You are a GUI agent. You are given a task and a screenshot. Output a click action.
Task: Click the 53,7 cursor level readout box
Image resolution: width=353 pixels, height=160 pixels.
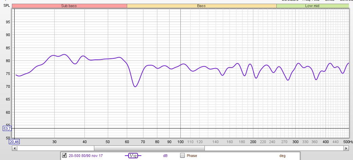(x=7, y=128)
